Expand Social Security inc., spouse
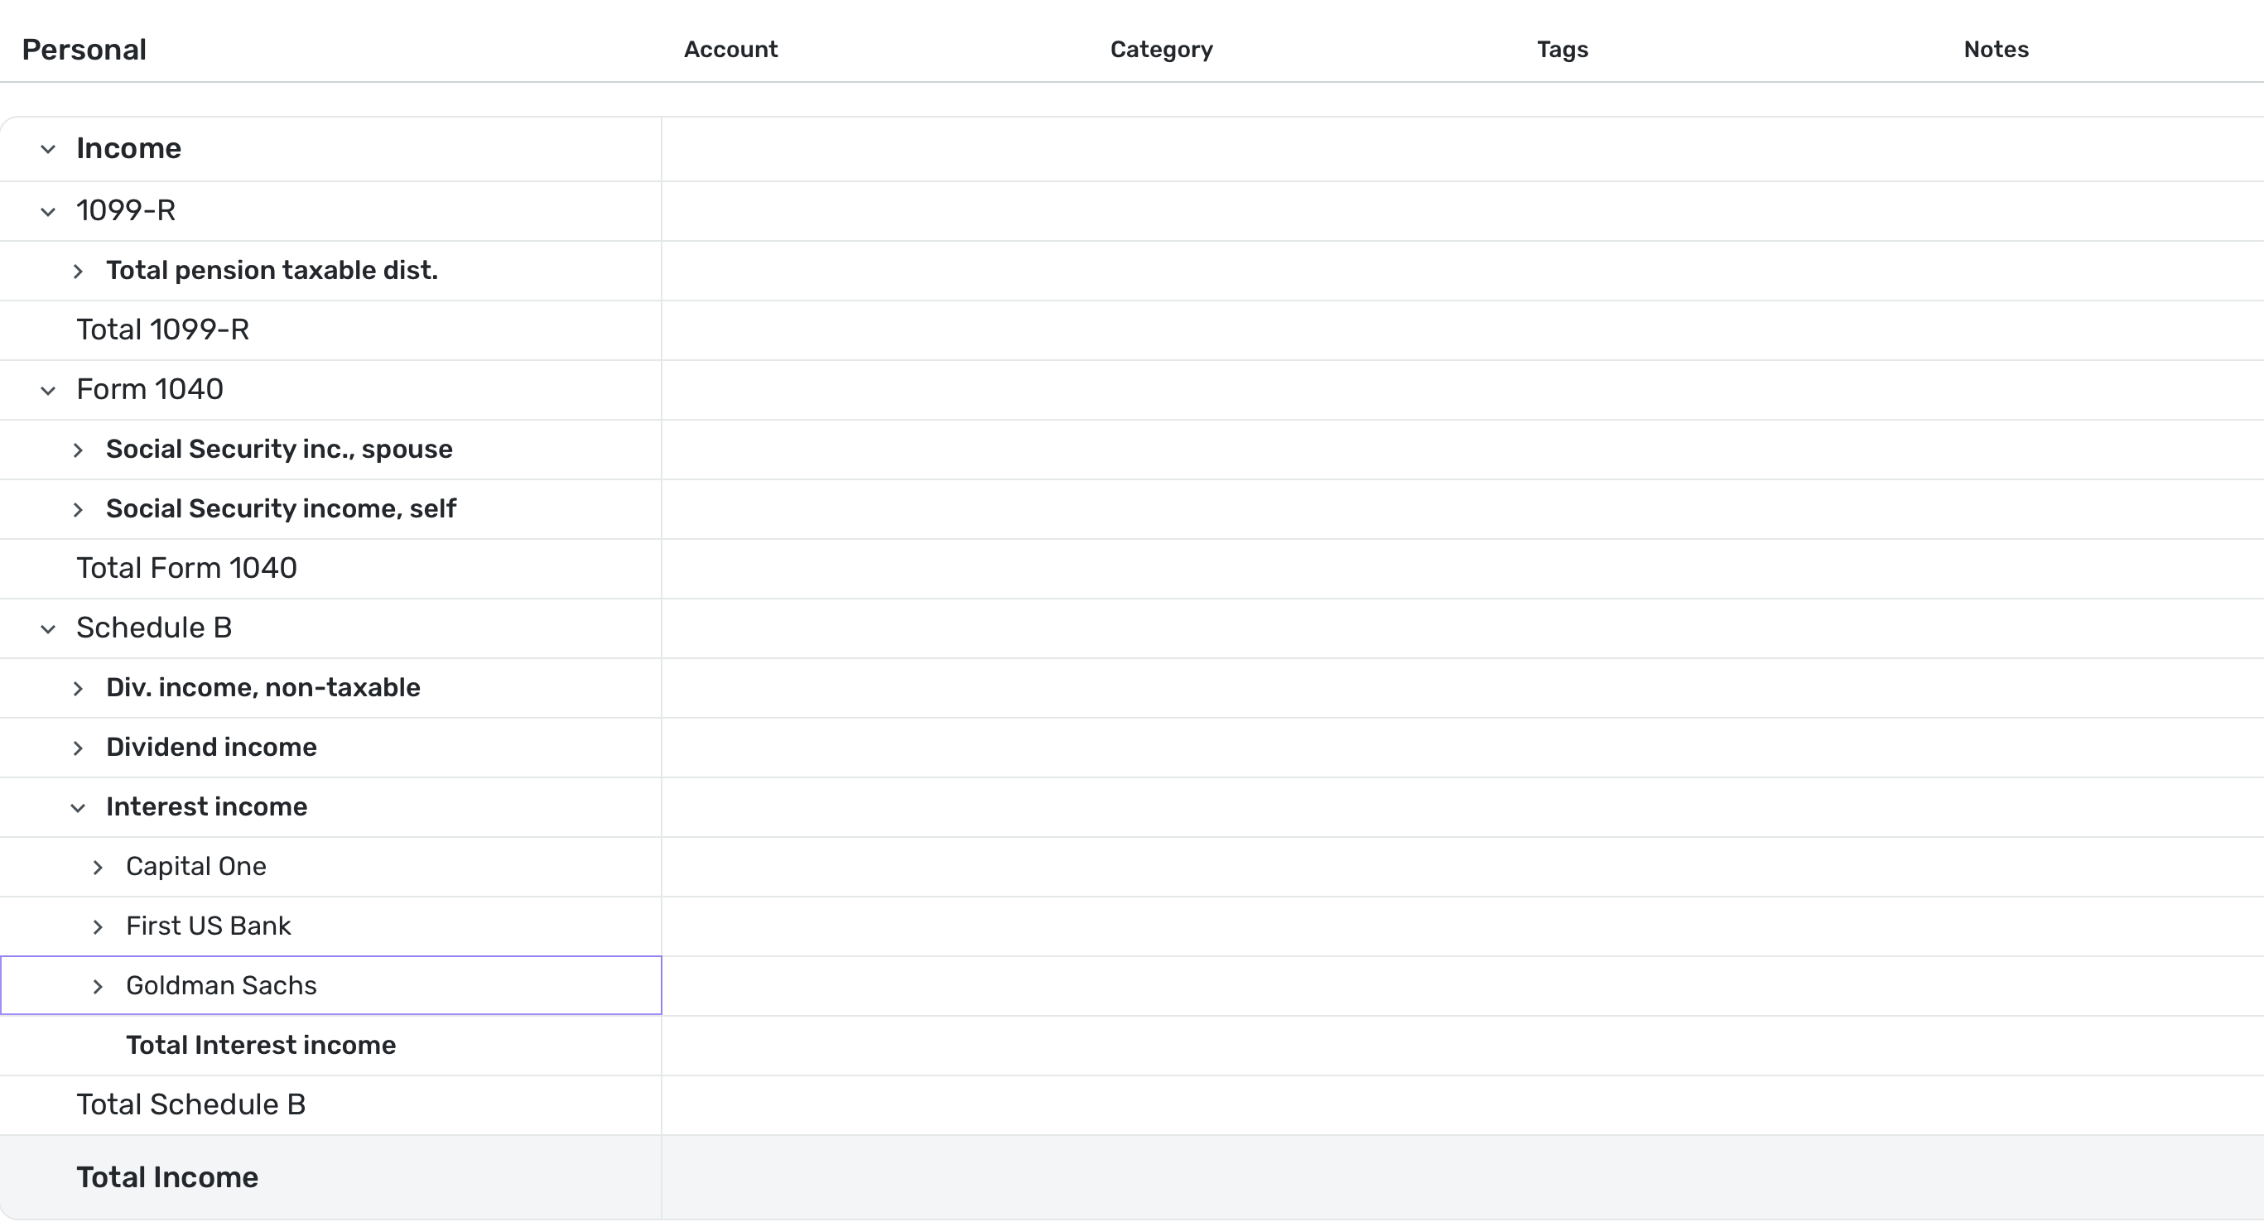This screenshot has width=2264, height=1222. (78, 449)
